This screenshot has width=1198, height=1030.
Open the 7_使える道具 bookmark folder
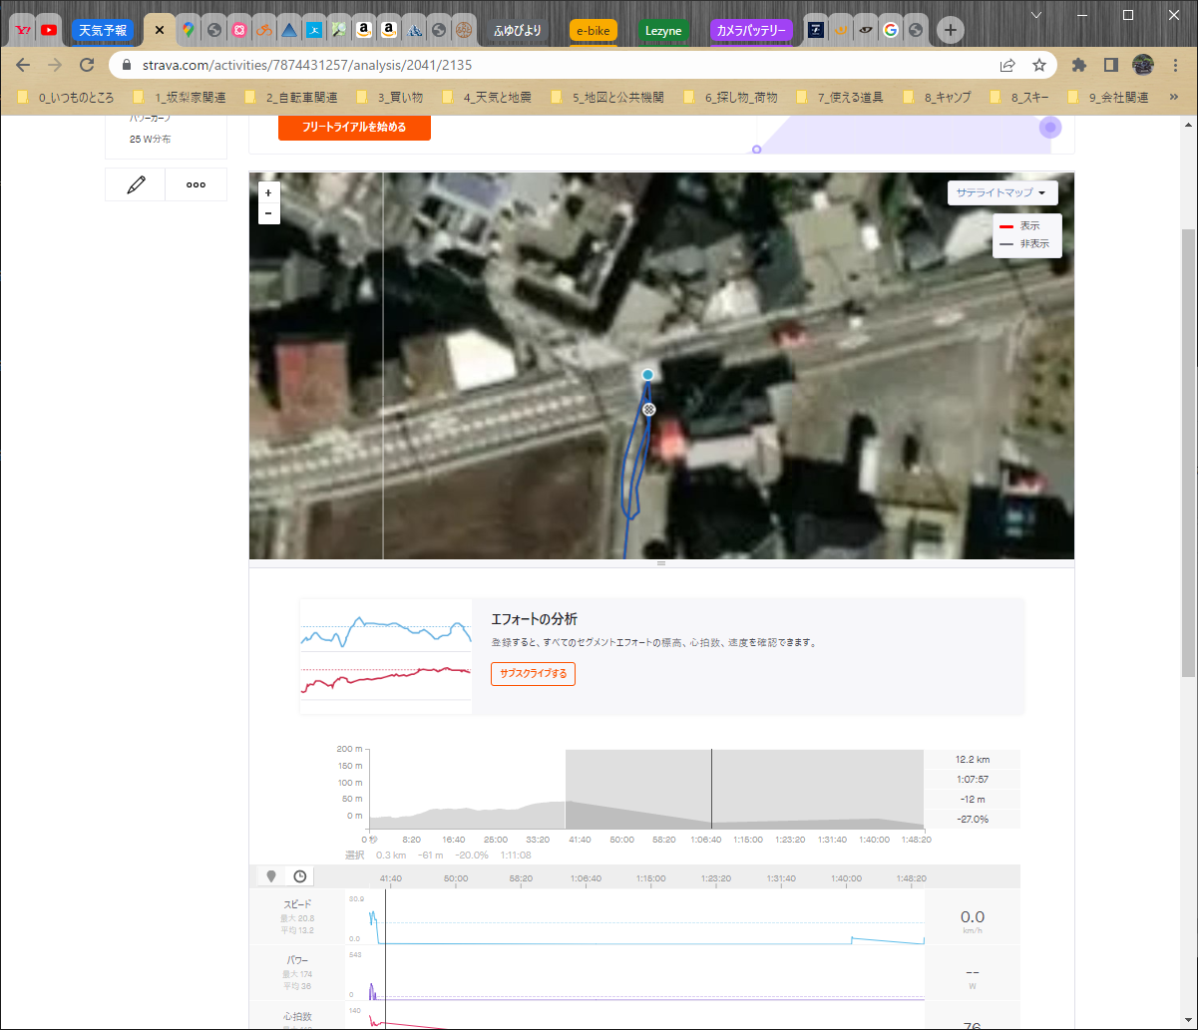pyautogui.click(x=841, y=98)
